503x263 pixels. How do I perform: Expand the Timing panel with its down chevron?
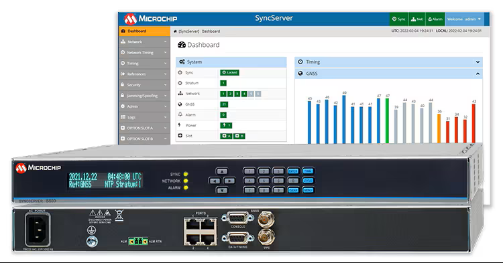[478, 62]
